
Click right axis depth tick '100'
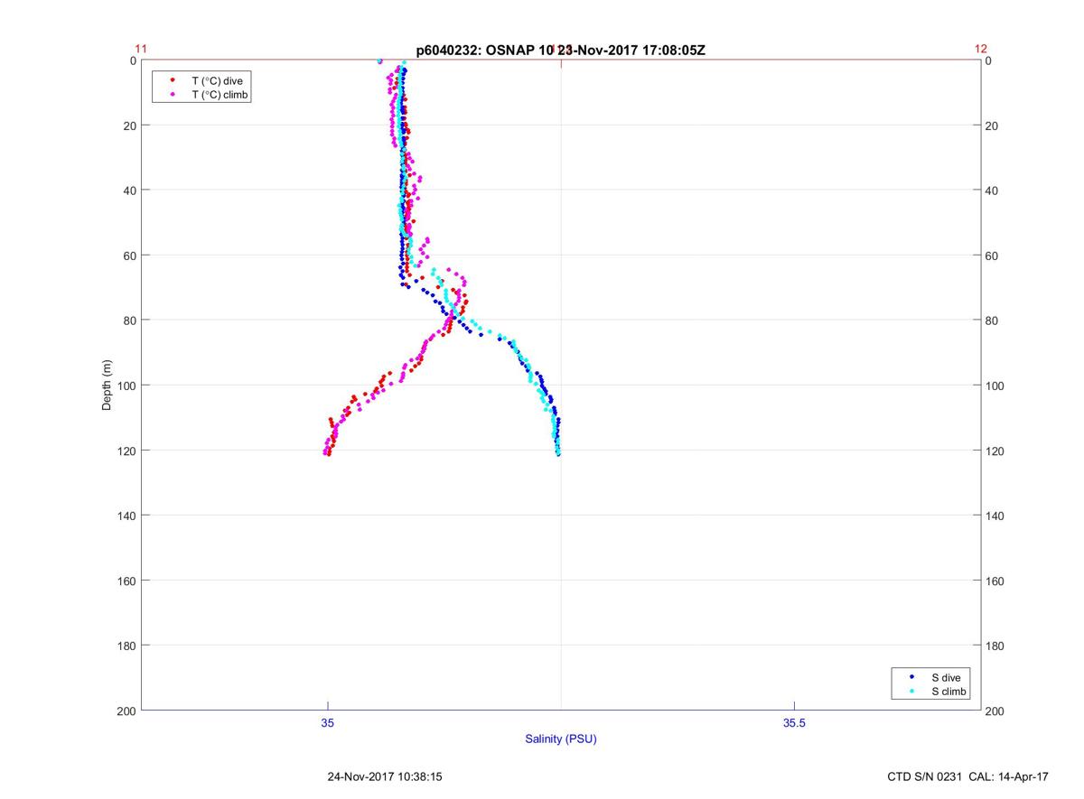point(995,386)
